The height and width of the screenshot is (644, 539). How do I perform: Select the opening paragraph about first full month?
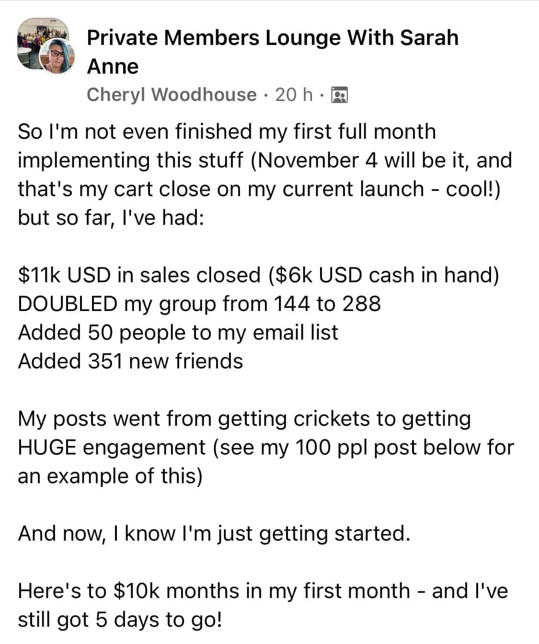[265, 175]
